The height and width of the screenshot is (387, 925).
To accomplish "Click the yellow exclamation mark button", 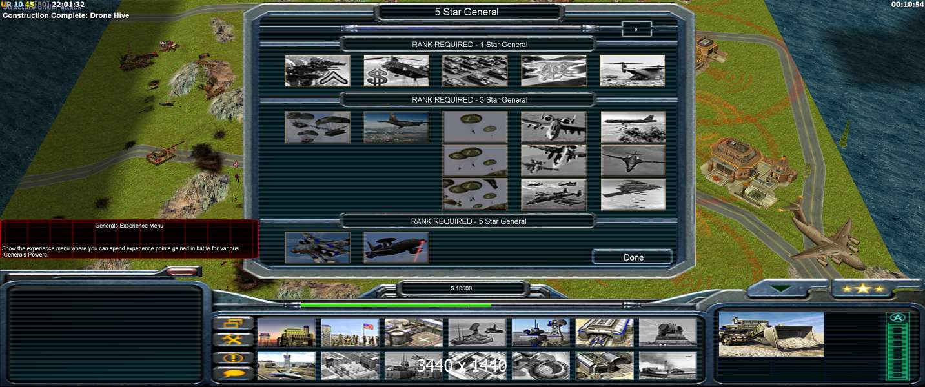I will click(x=232, y=357).
